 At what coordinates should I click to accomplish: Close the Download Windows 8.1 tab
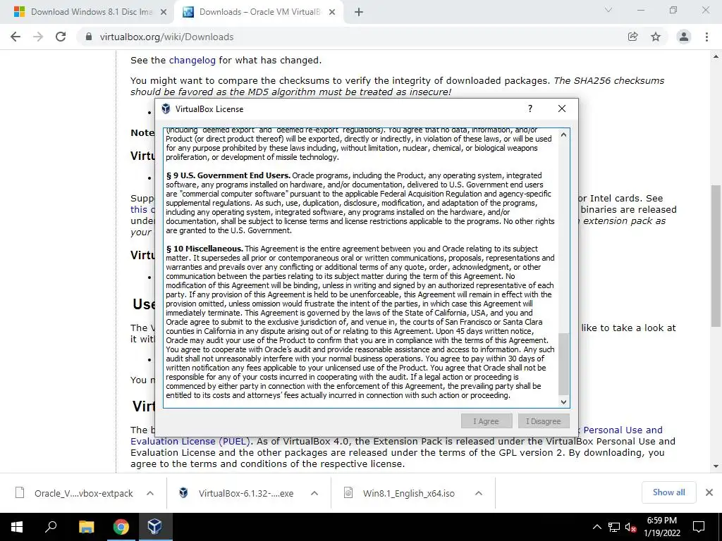click(164, 13)
